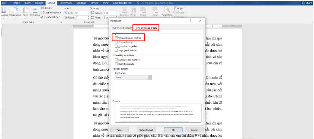This screenshot has height=139, width=314.
Task: Click the Set As Default button
Action: pyautogui.click(x=146, y=130)
